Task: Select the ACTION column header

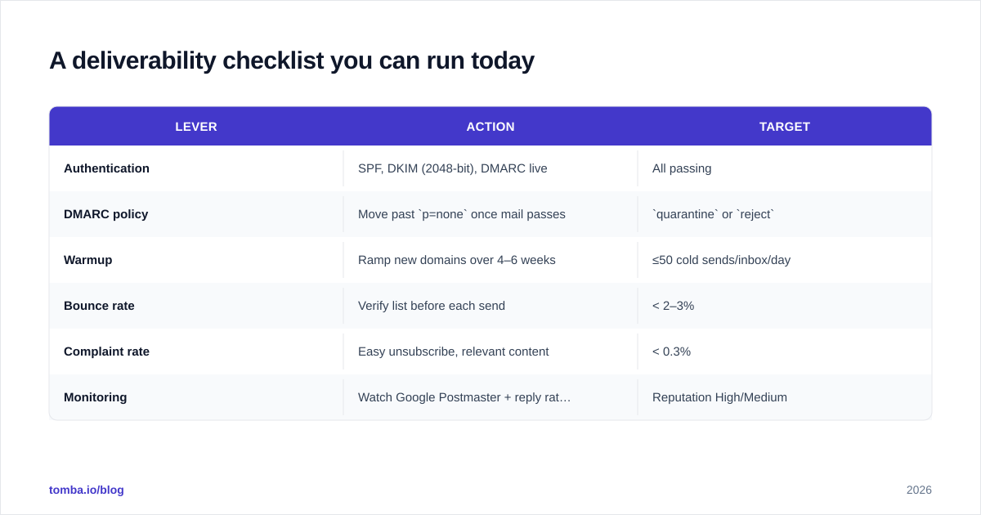Action: tap(490, 127)
